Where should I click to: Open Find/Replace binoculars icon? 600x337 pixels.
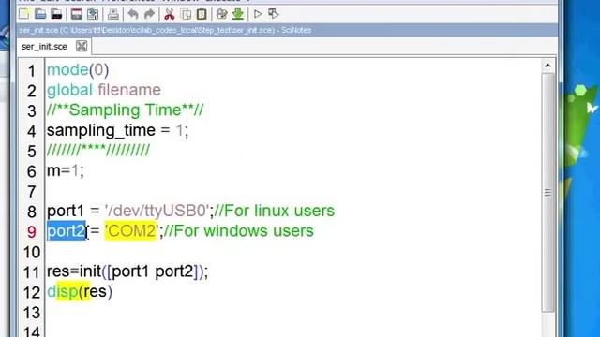pyautogui.click(x=221, y=14)
